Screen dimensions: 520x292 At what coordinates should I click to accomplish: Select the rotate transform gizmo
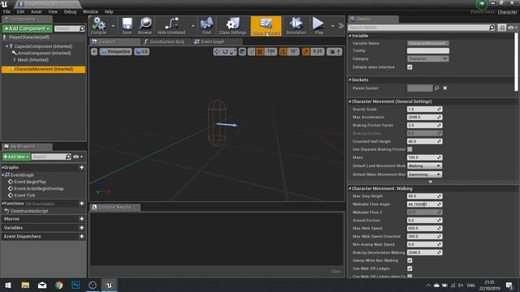tap(225, 52)
